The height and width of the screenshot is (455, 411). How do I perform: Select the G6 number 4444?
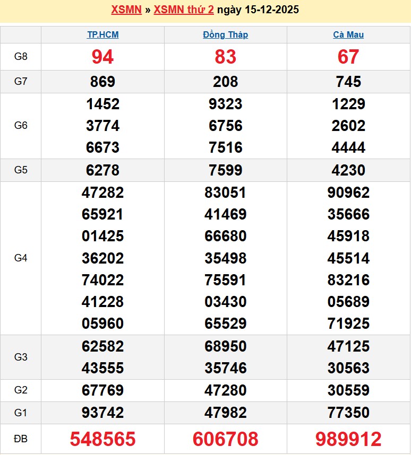348,147
